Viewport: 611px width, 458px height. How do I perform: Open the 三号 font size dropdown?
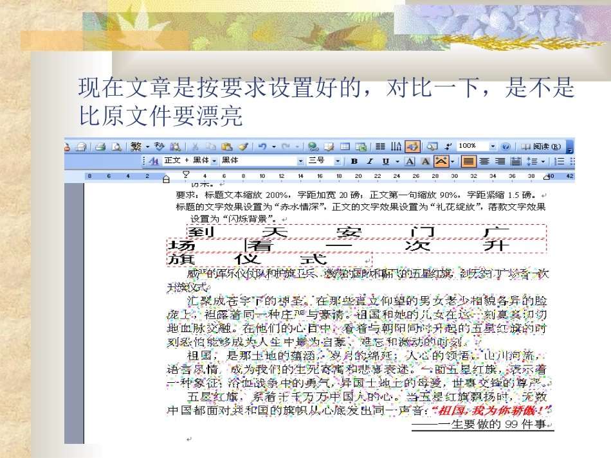coord(338,161)
